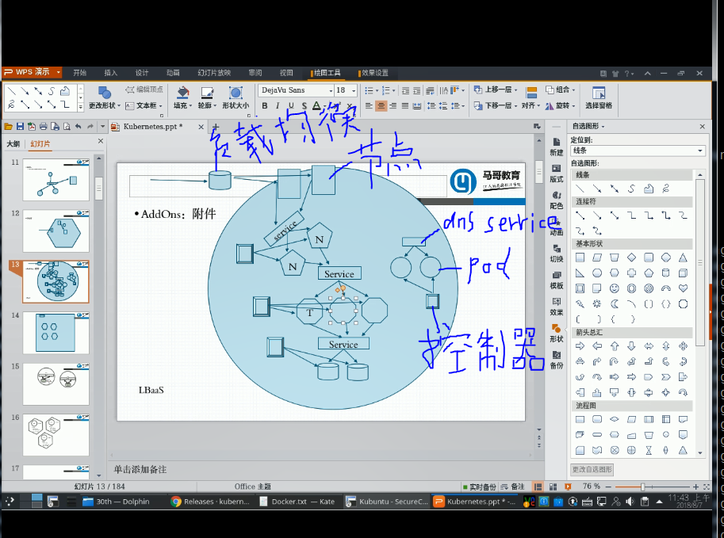Switch to the 插入 ribbon tab
Image resolution: width=724 pixels, height=538 pixels.
[x=111, y=73]
